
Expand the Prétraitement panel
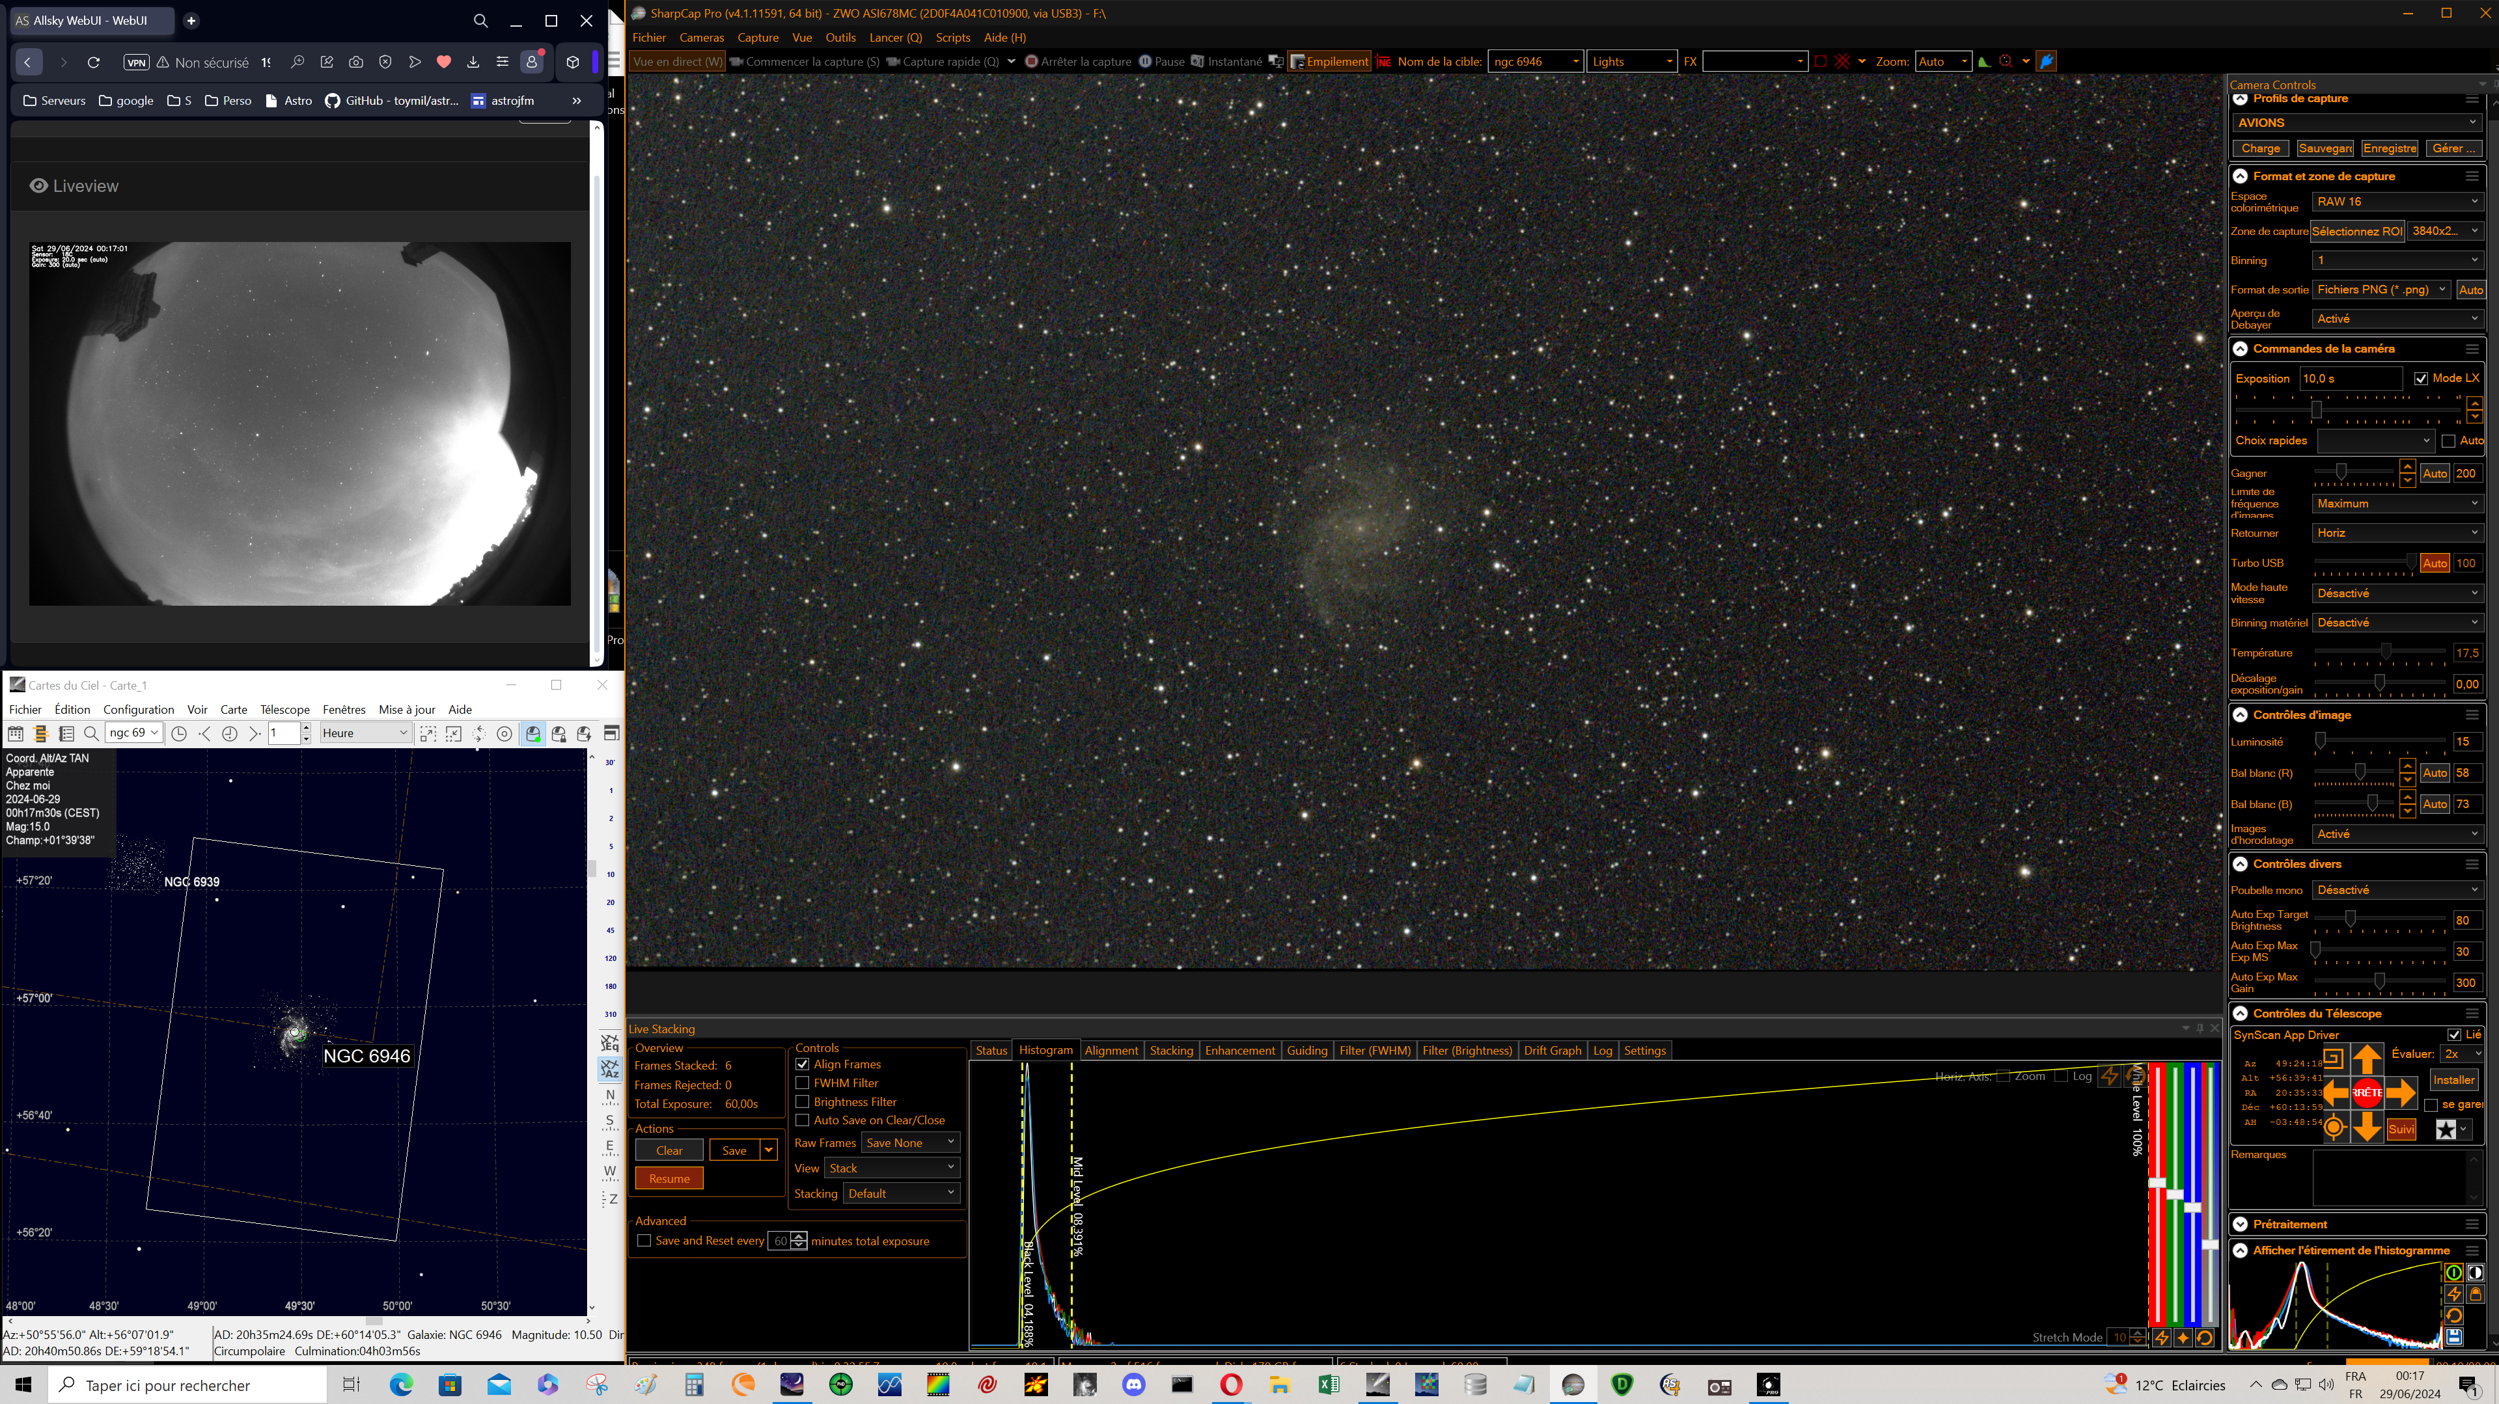(x=2240, y=1224)
